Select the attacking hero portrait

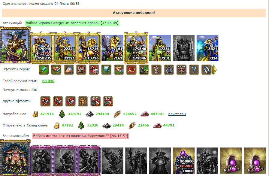tap(15, 45)
